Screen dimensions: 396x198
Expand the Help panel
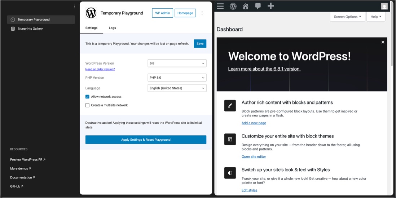coord(376,17)
